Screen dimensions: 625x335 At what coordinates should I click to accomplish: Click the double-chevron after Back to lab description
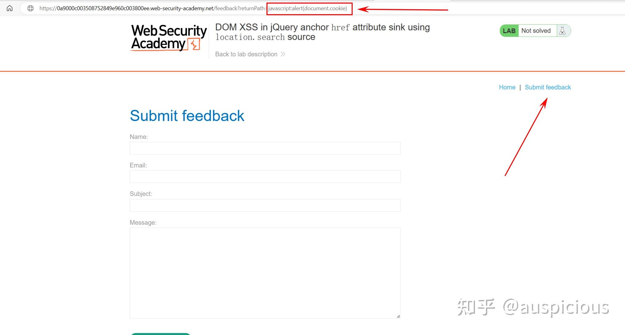click(283, 54)
